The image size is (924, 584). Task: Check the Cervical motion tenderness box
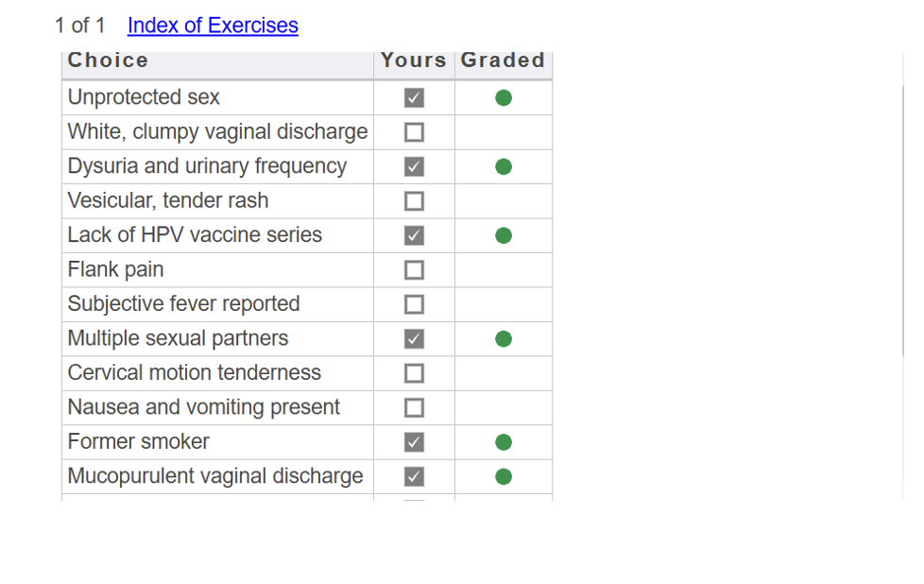click(x=414, y=373)
